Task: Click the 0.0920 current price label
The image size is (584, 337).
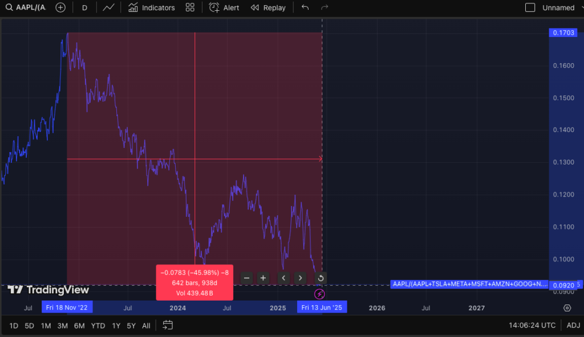Action: [563, 285]
